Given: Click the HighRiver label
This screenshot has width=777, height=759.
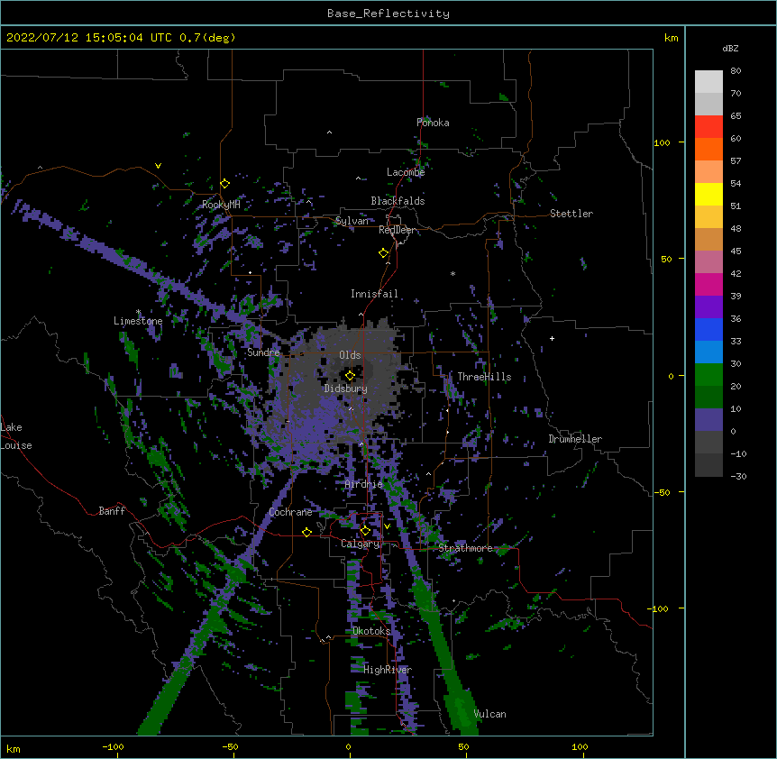Looking at the screenshot, I should pos(388,670).
